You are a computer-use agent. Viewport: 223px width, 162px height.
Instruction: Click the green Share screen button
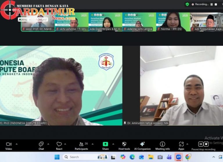tap(105, 144)
